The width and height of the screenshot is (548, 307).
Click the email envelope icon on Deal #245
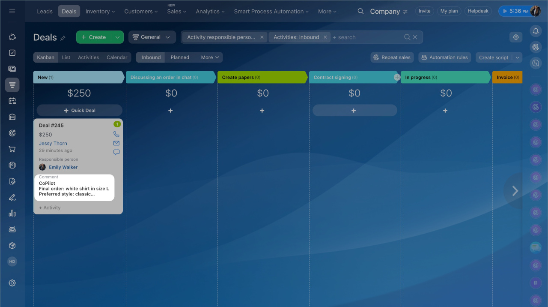click(116, 143)
